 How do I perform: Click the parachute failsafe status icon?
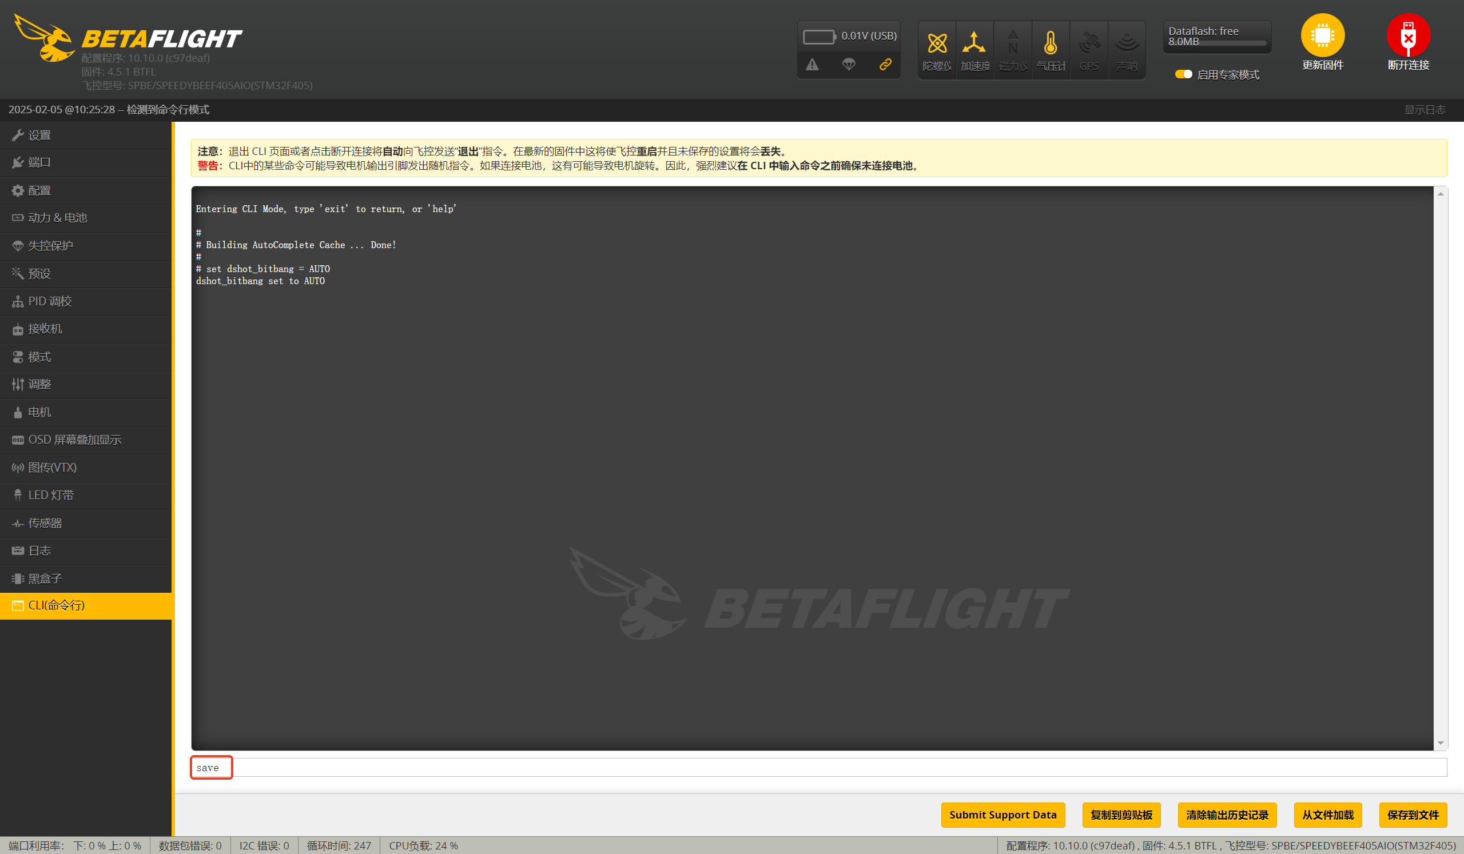pyautogui.click(x=848, y=65)
